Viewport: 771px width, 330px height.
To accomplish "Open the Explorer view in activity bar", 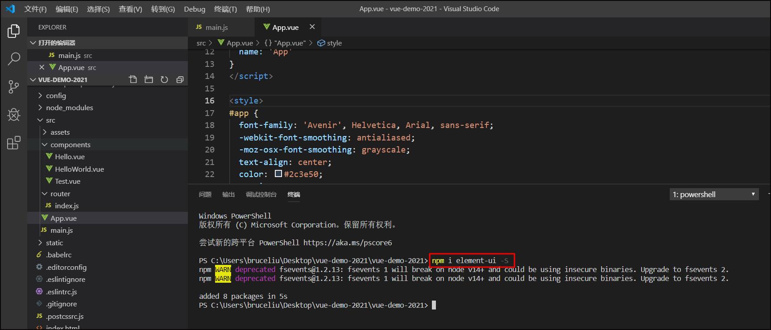I will (14, 31).
